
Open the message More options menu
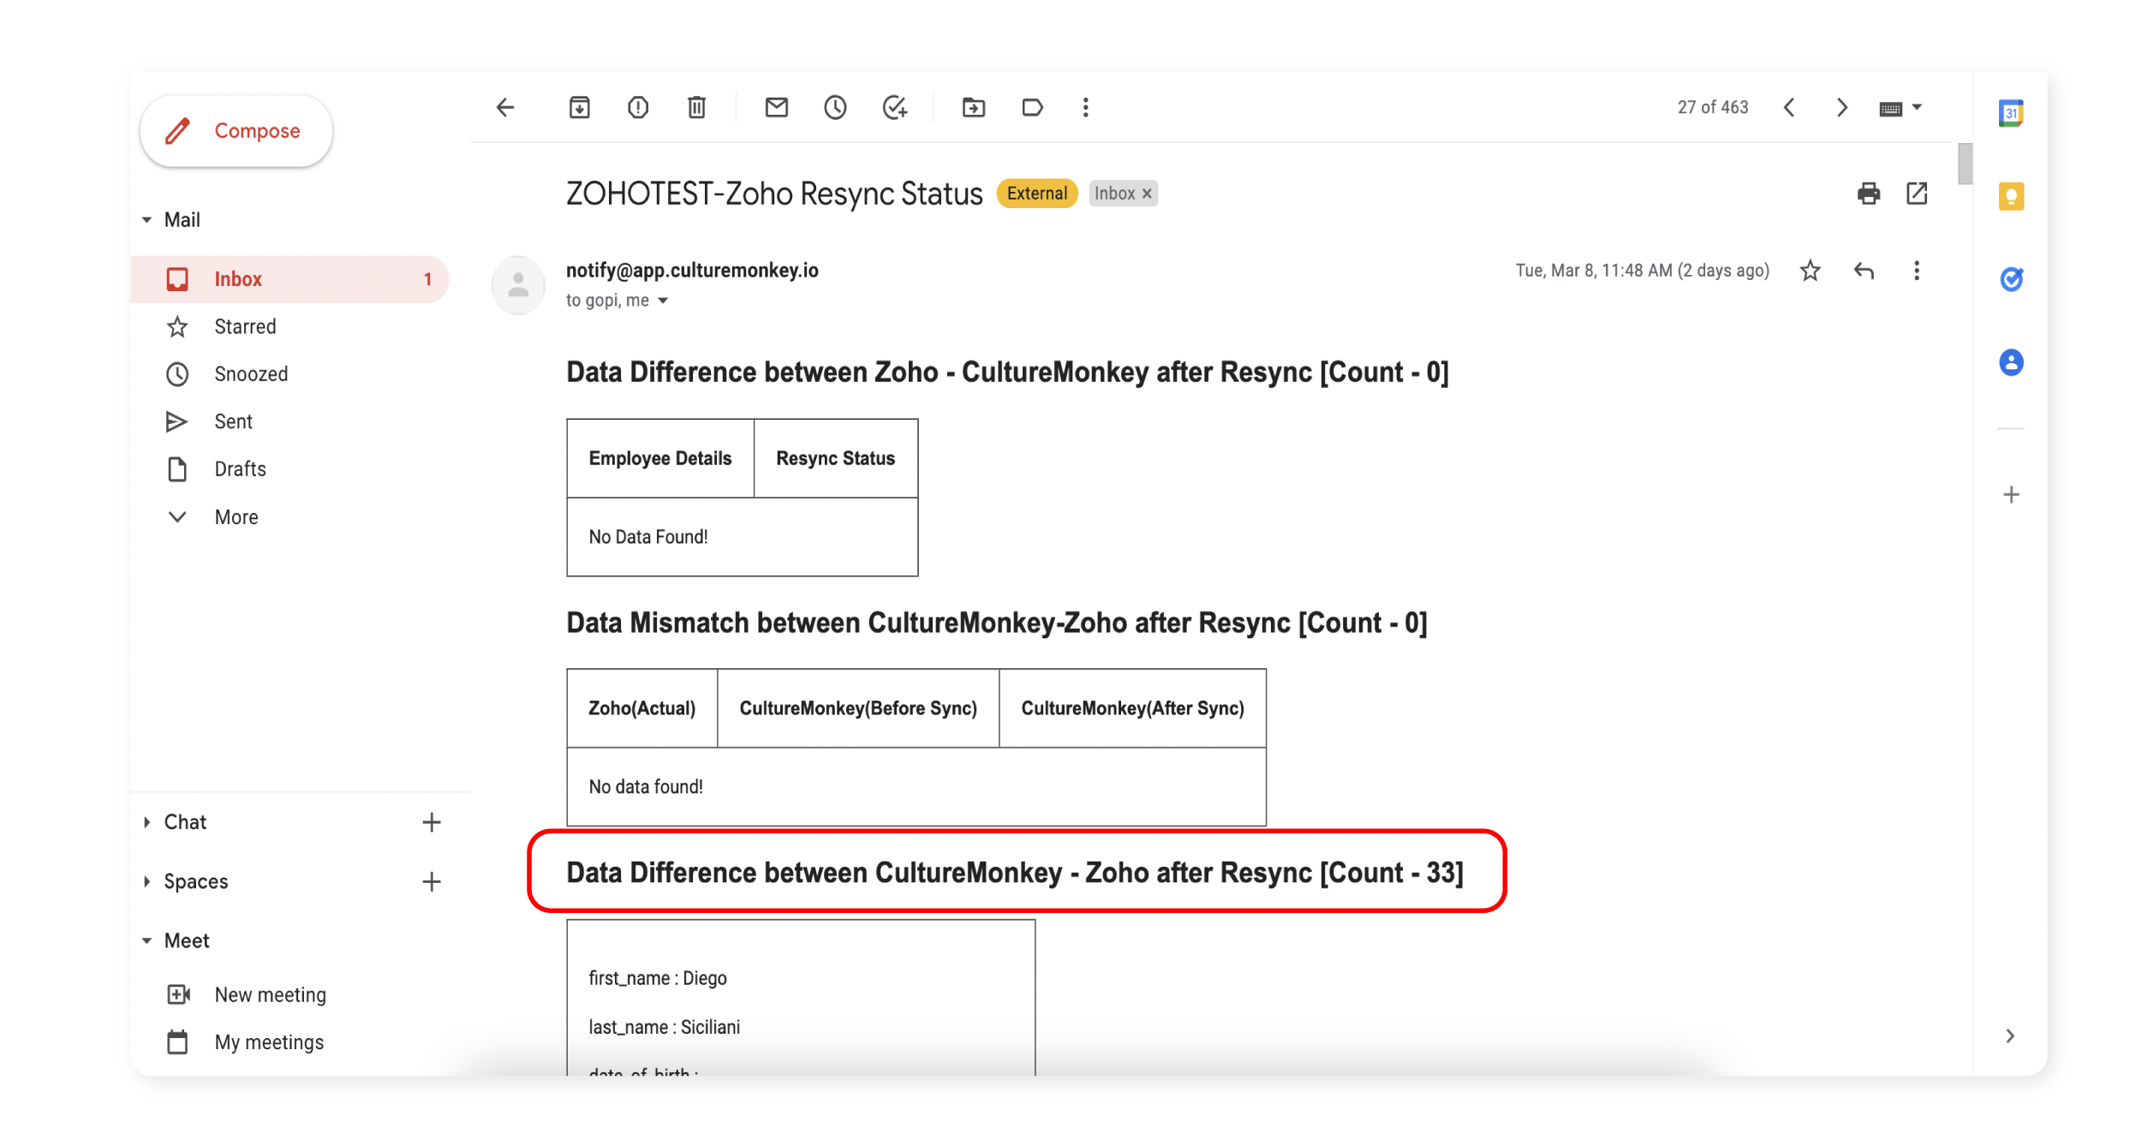click(1917, 271)
